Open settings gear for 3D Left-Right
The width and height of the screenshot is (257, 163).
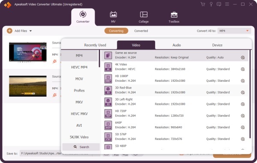coord(242,104)
